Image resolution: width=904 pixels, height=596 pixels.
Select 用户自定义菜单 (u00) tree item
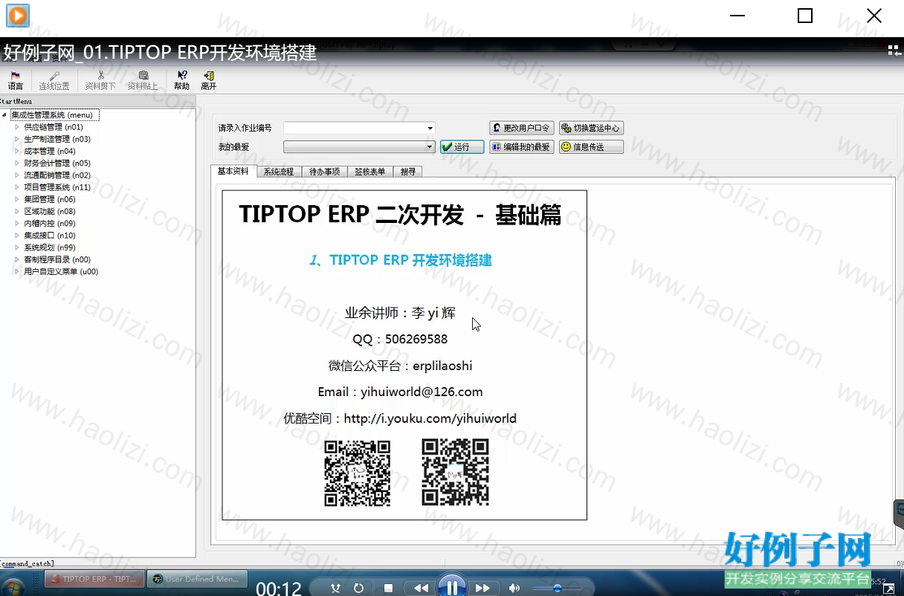tap(61, 271)
